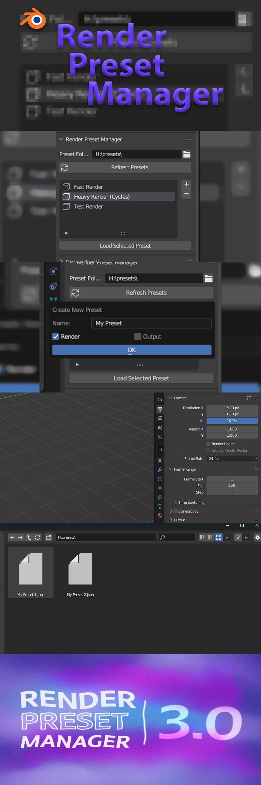This screenshot has width=261, height=785.
Task: Click Load Selected Preset below the OK button
Action: [142, 378]
